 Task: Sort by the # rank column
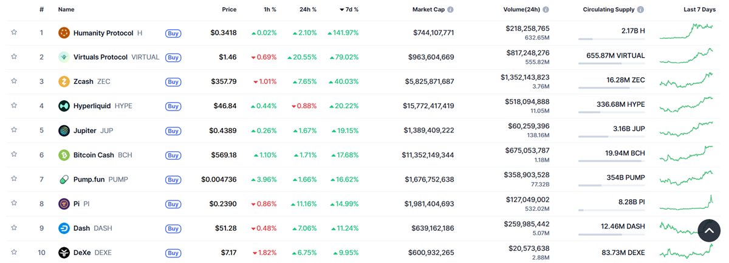[41, 10]
